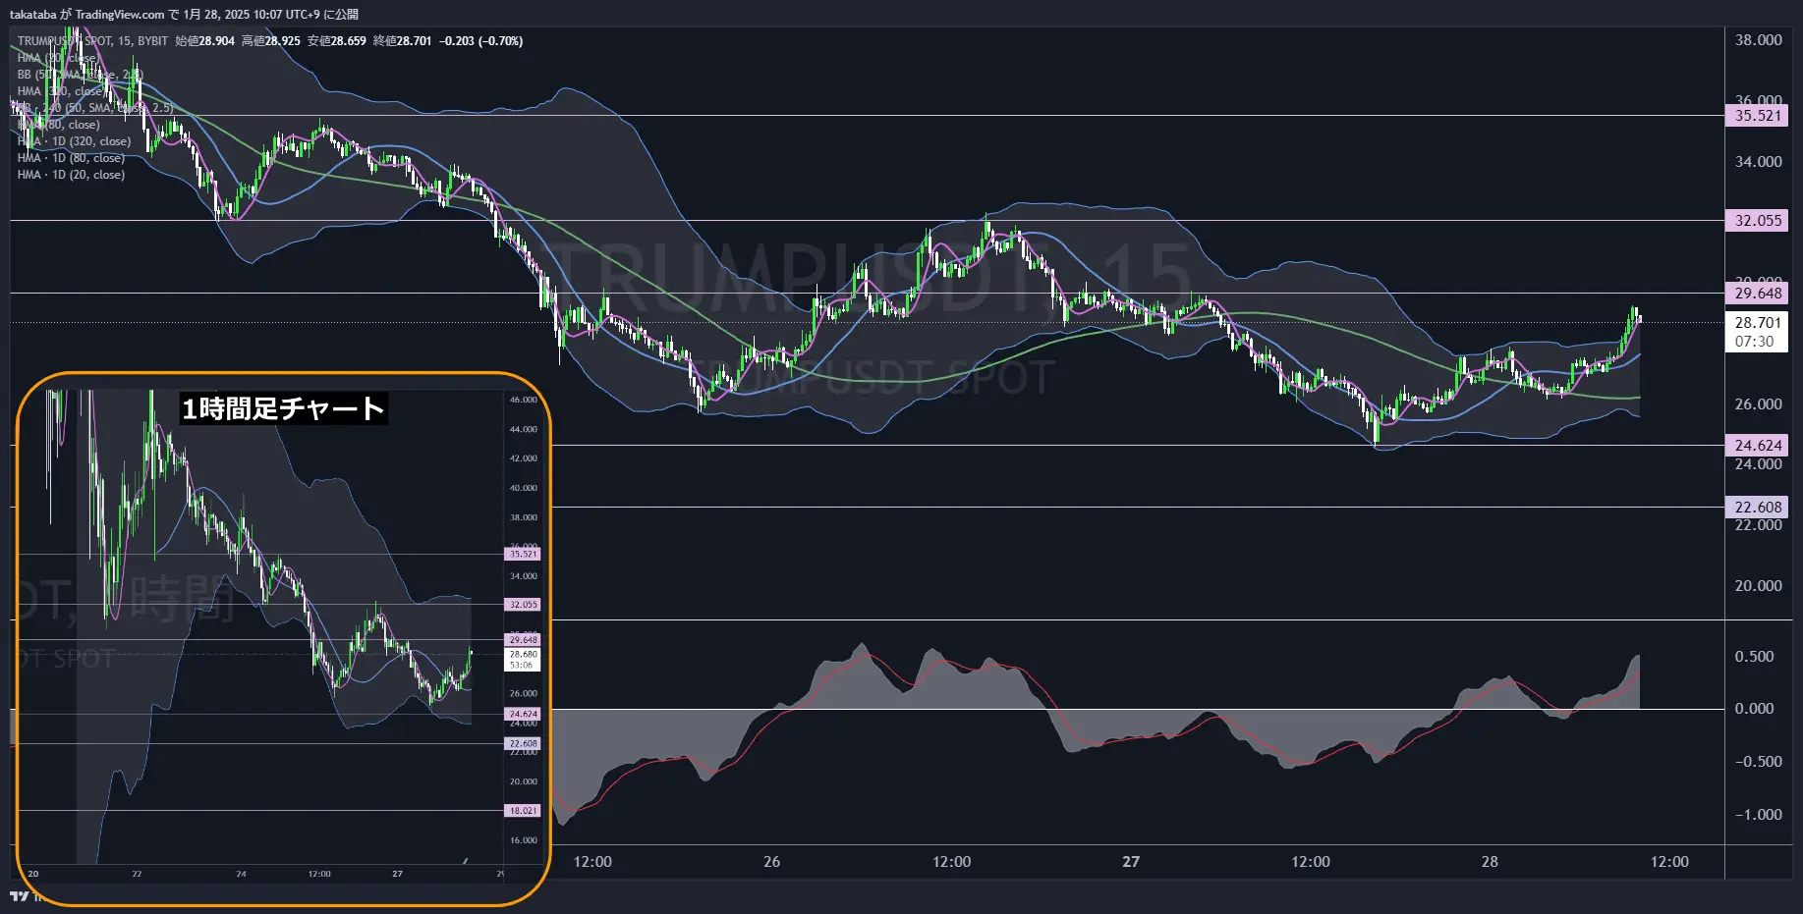
Task: Click the takataba publish info header text
Action: (x=184, y=14)
